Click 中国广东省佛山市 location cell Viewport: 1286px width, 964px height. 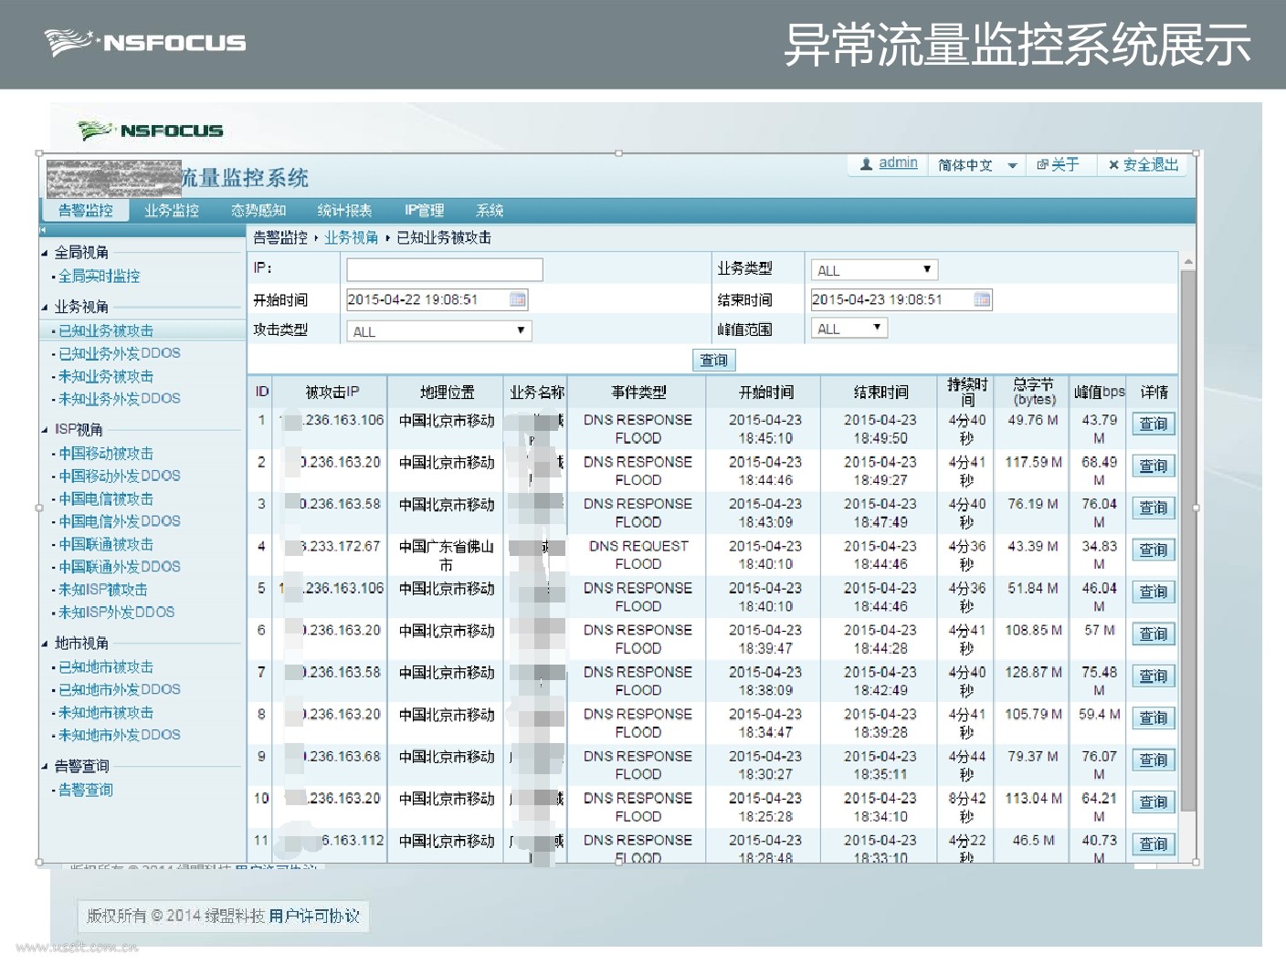447,555
